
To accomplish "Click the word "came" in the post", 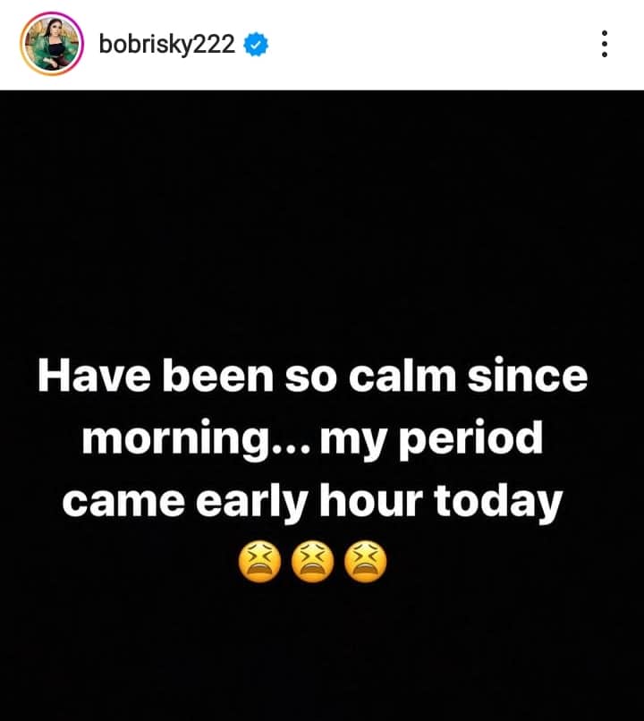I will pyautogui.click(x=123, y=501).
